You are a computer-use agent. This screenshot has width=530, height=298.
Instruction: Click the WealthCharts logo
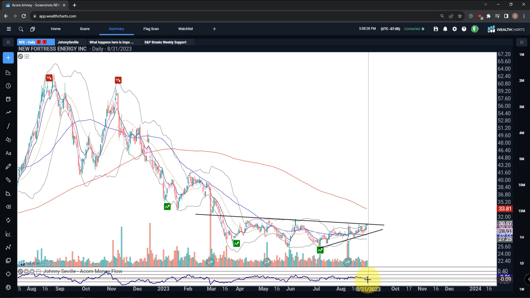pos(506,29)
